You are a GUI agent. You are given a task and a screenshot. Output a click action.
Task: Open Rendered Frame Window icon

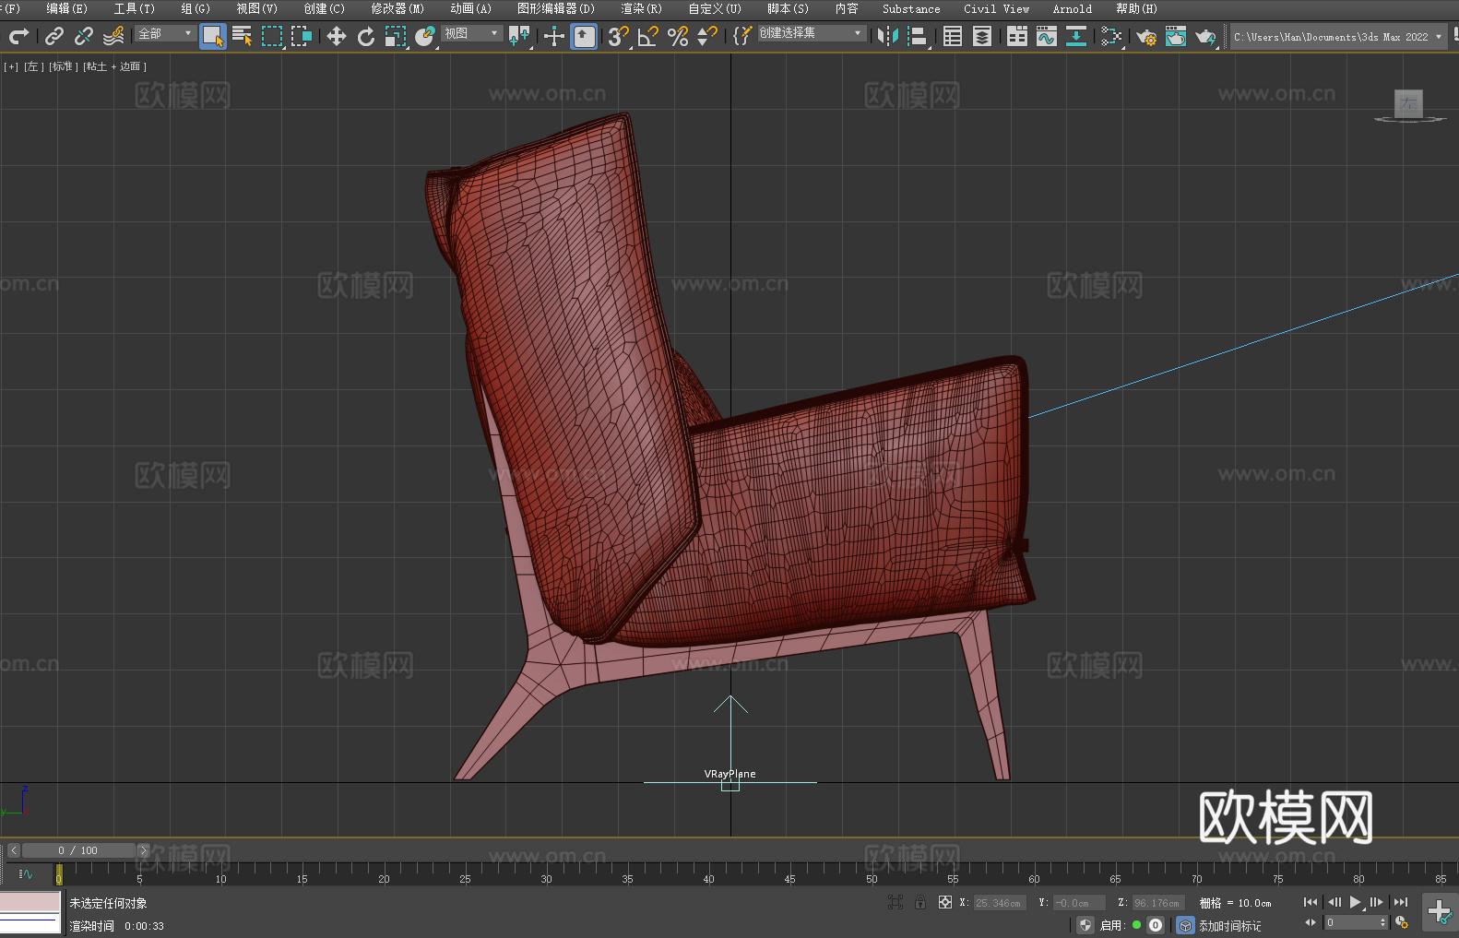tap(1176, 36)
